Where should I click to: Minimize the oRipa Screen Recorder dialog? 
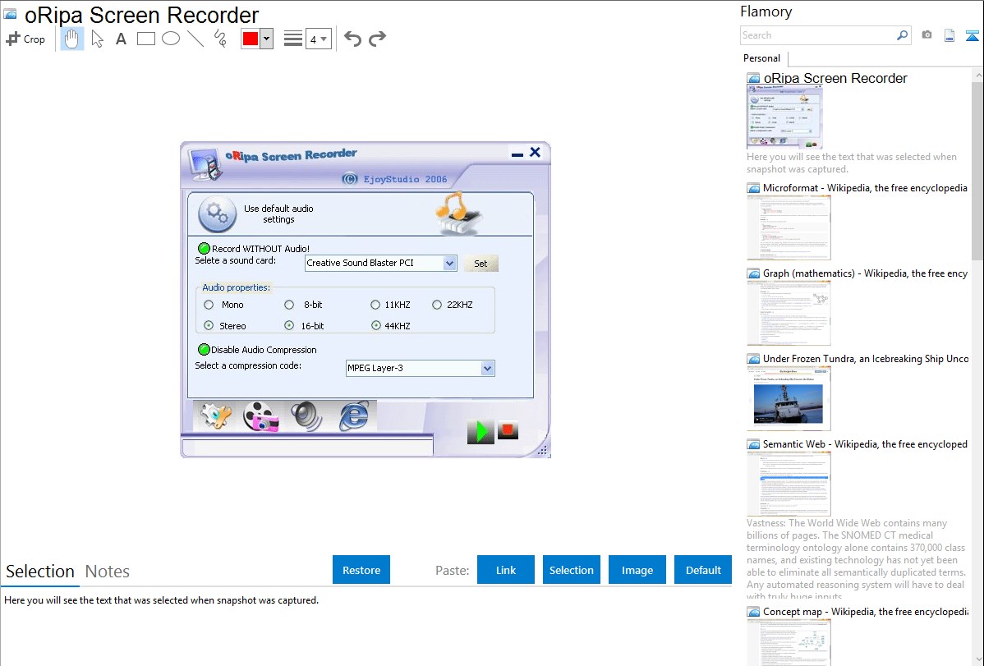click(x=517, y=154)
